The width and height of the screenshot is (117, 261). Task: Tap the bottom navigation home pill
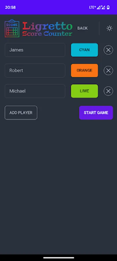[x=59, y=258]
